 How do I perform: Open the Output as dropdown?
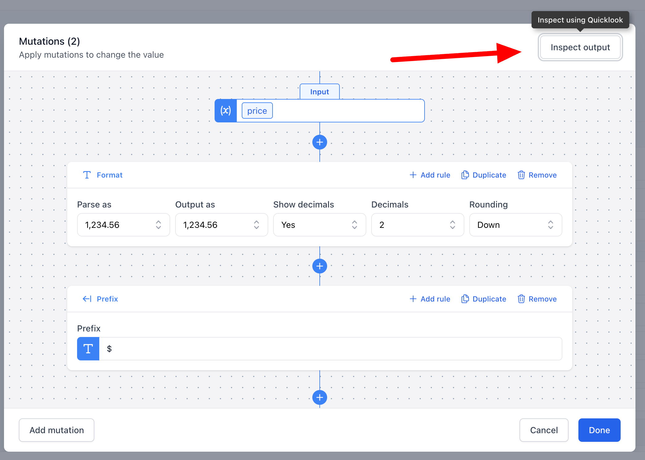[x=221, y=225]
